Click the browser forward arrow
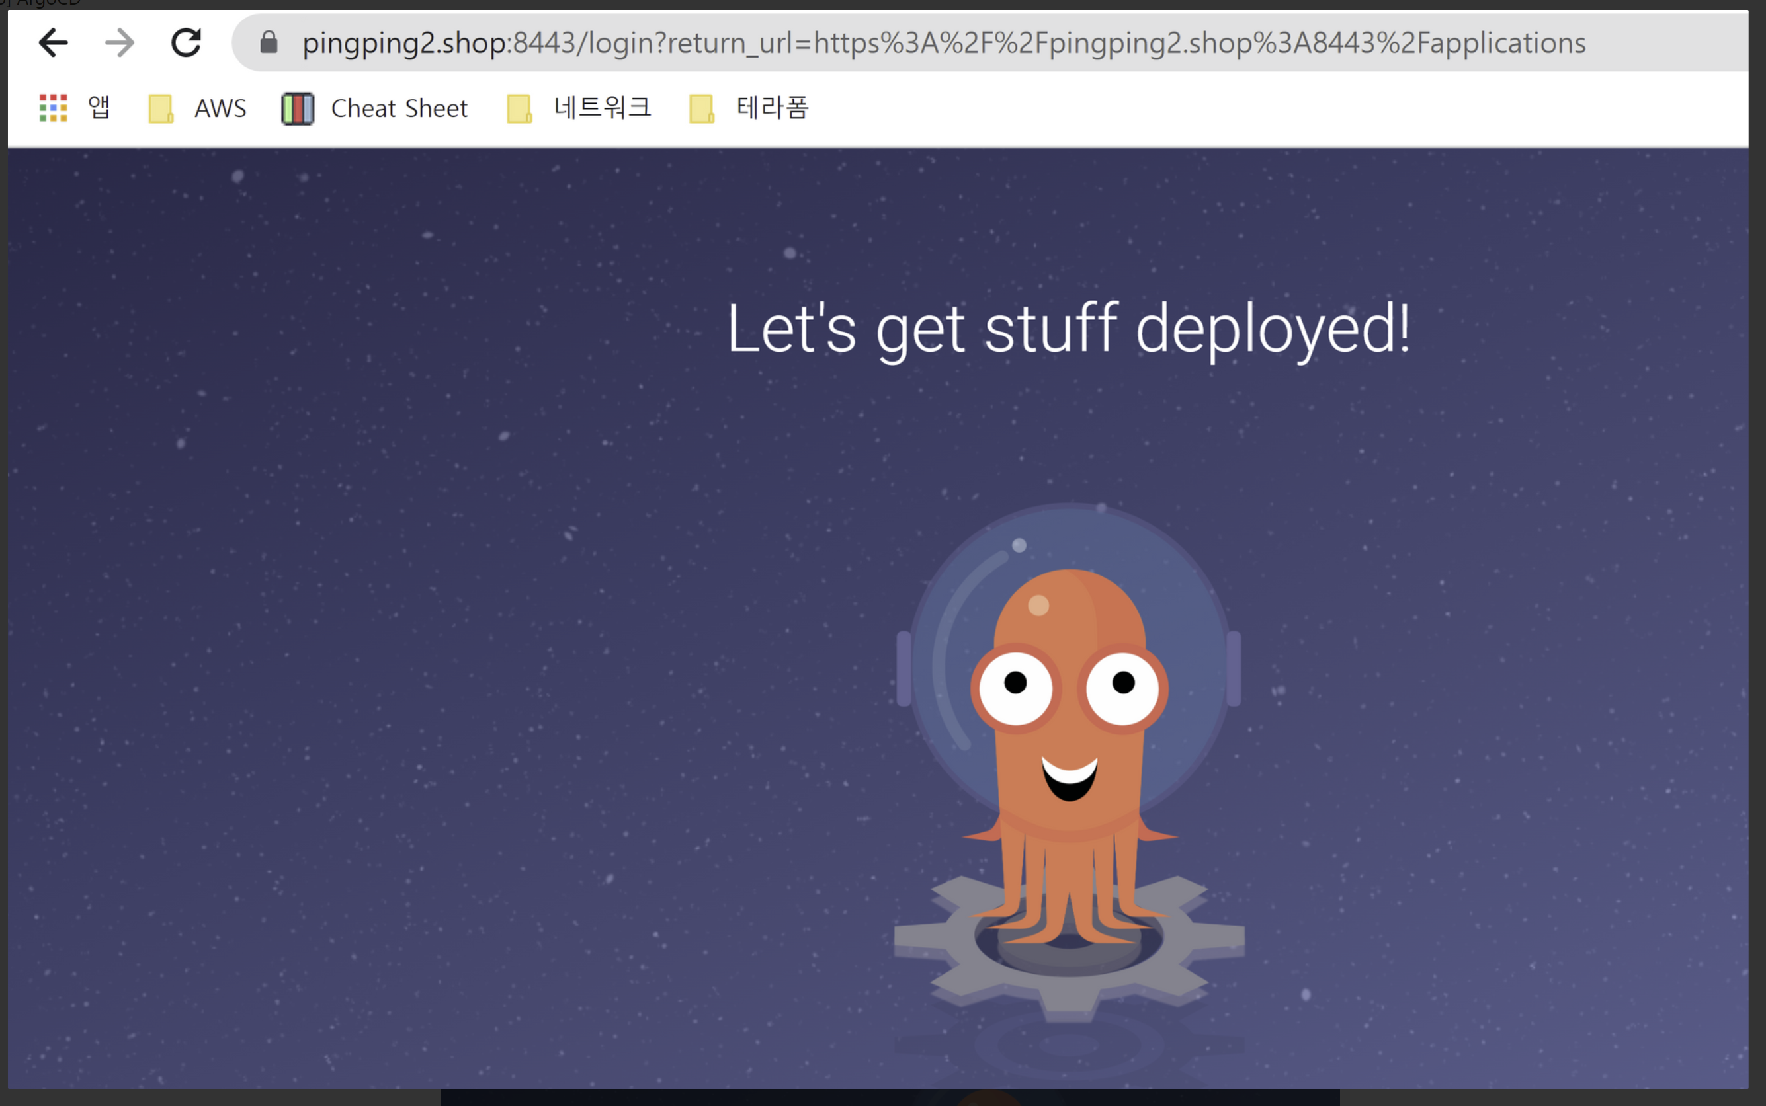The height and width of the screenshot is (1106, 1766). (x=120, y=42)
